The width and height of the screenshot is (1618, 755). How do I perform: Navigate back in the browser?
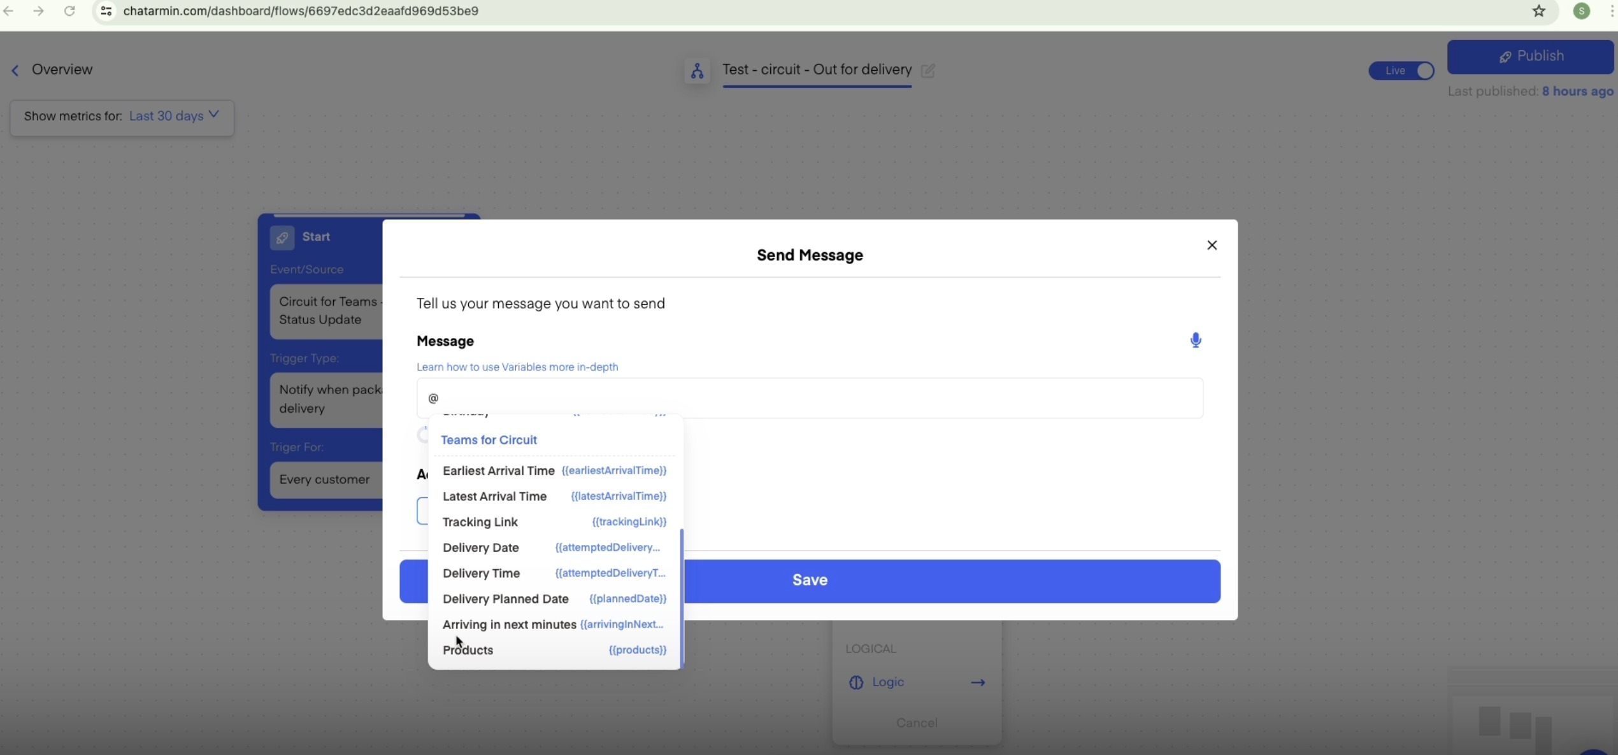coord(9,11)
